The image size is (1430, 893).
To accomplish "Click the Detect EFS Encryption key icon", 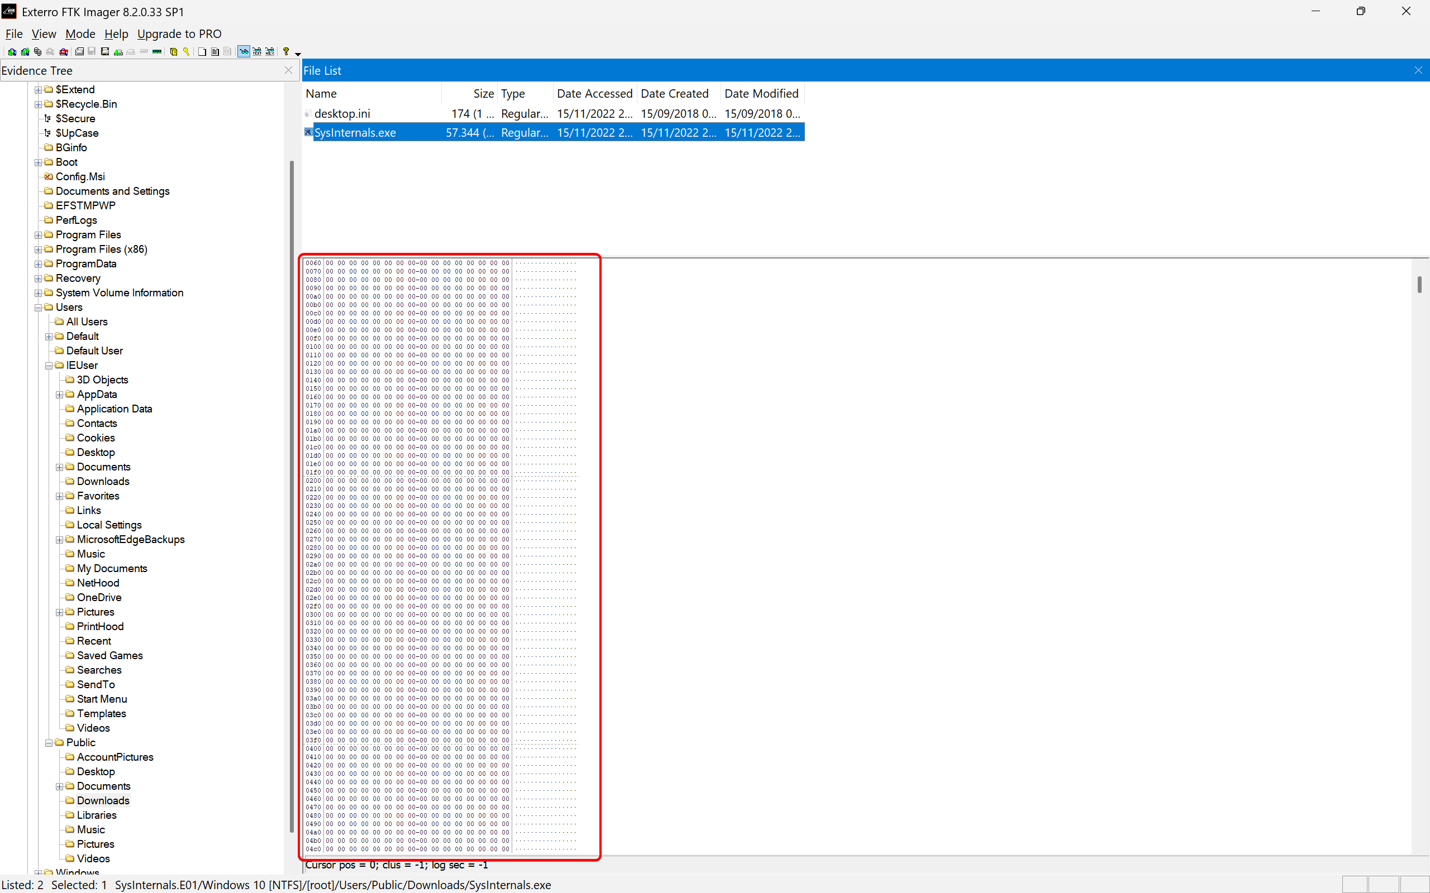I will 186,52.
